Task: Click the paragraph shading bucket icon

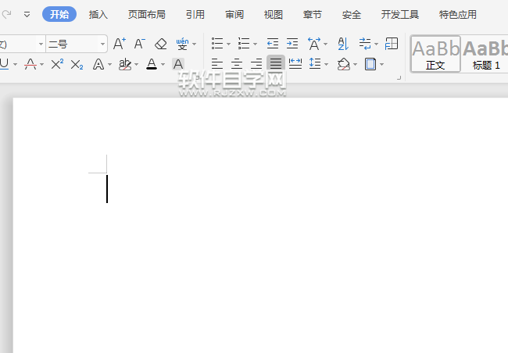Action: click(x=344, y=64)
